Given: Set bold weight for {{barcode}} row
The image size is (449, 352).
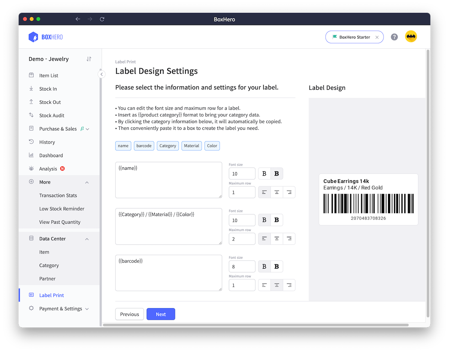Looking at the screenshot, I should point(277,266).
